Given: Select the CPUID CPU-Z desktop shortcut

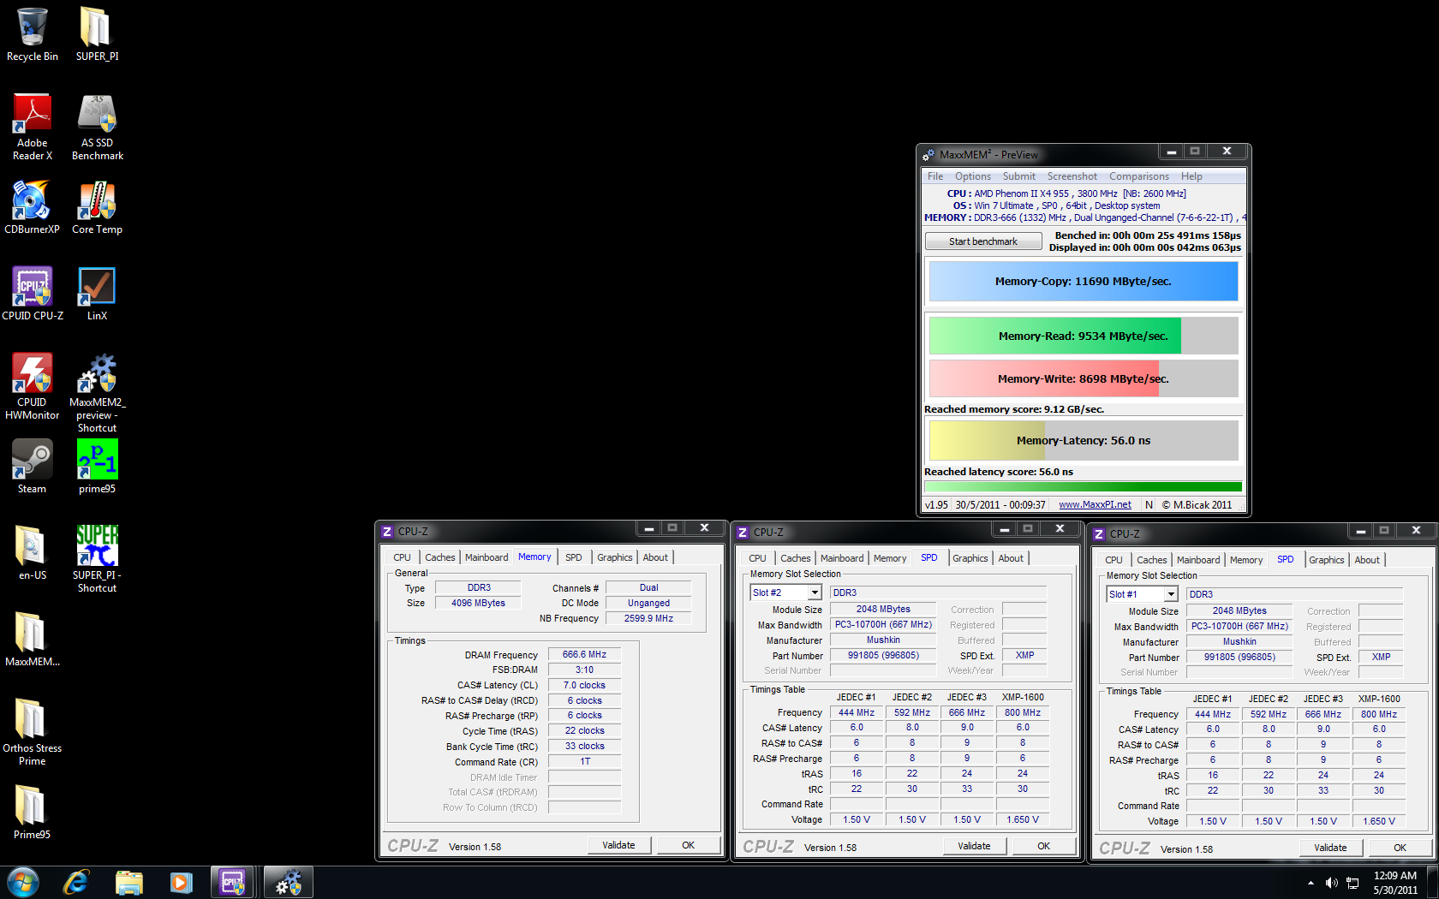Looking at the screenshot, I should click(33, 294).
